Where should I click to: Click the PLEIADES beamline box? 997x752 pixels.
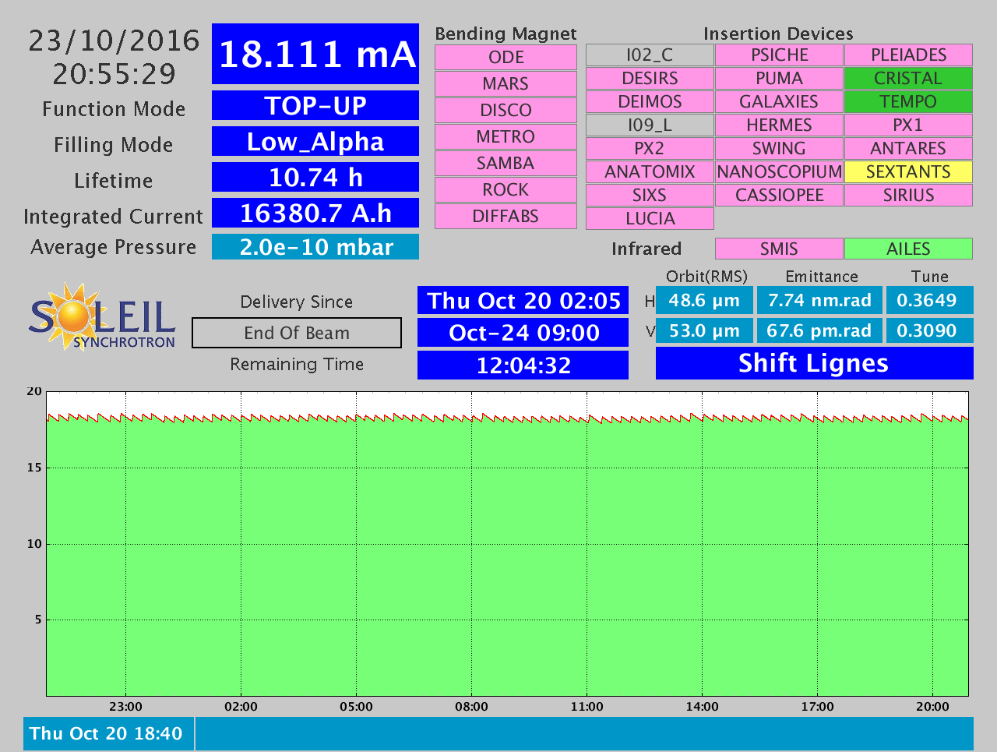[x=908, y=55]
